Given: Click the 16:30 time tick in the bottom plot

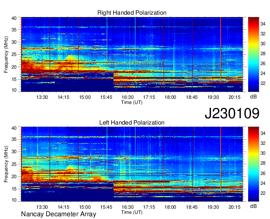Looking at the screenshot, I should click(127, 207).
